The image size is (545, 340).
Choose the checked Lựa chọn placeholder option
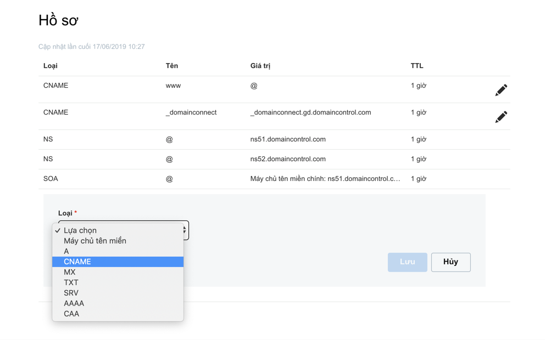(x=118, y=230)
